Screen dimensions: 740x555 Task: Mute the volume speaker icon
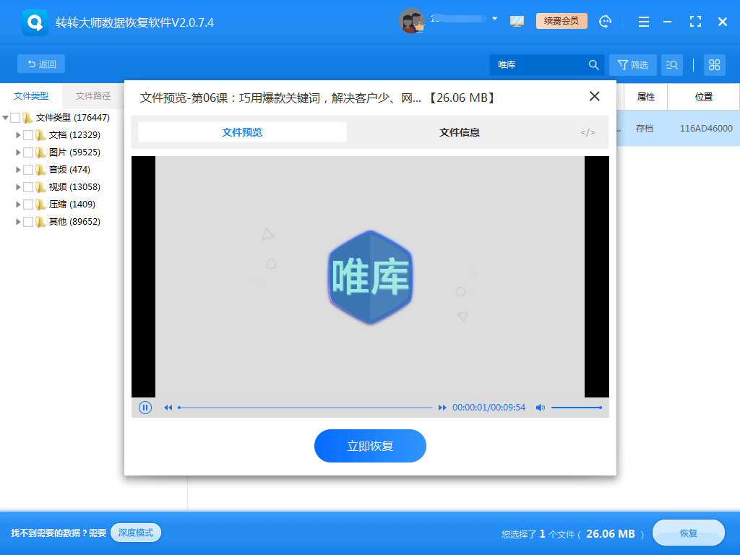pos(541,408)
